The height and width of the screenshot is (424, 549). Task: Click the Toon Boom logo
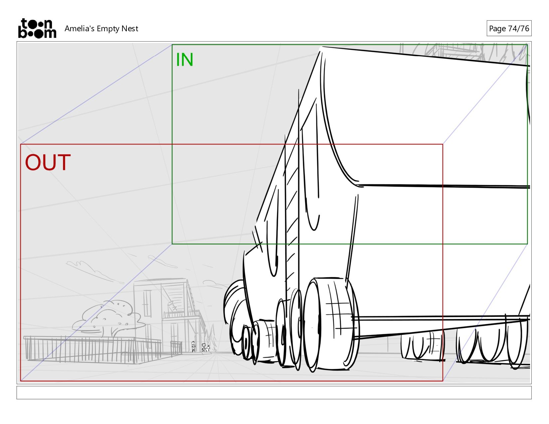tap(37, 28)
